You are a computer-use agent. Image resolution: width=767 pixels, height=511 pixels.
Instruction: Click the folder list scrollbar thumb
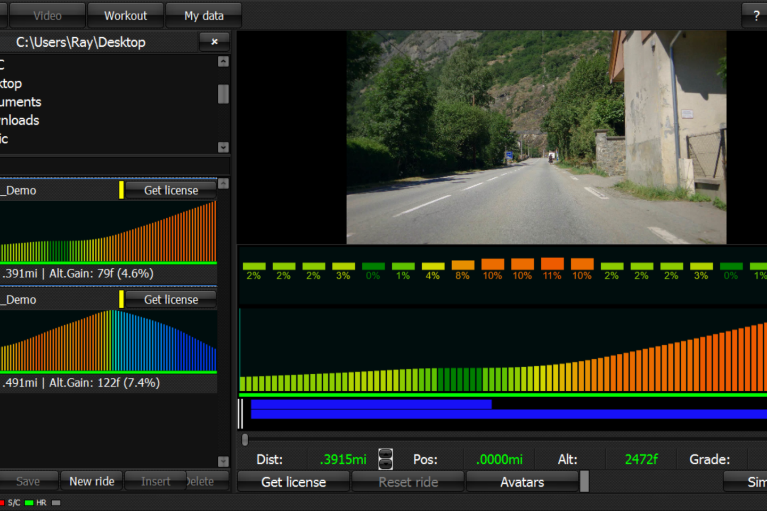[x=224, y=94]
